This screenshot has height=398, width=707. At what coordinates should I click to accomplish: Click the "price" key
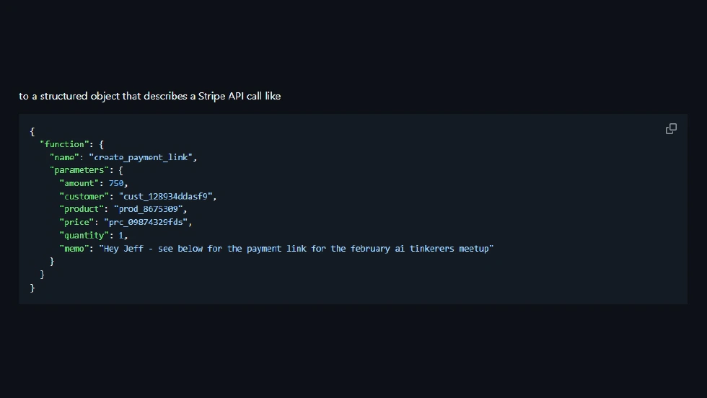tap(76, 222)
